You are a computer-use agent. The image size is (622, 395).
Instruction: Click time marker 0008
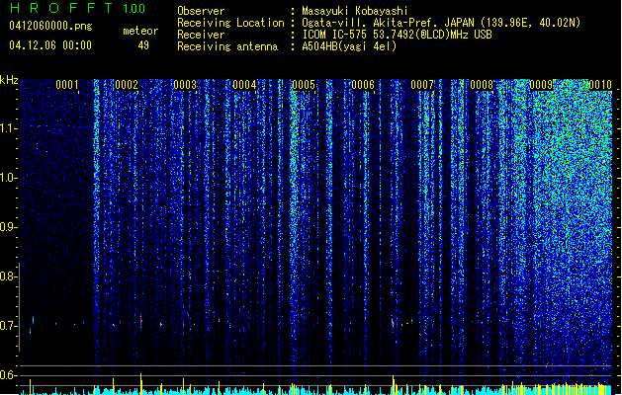[x=482, y=85]
